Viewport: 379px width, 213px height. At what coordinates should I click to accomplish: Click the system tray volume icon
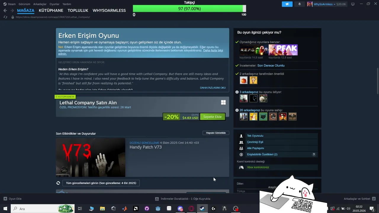click(x=348, y=209)
